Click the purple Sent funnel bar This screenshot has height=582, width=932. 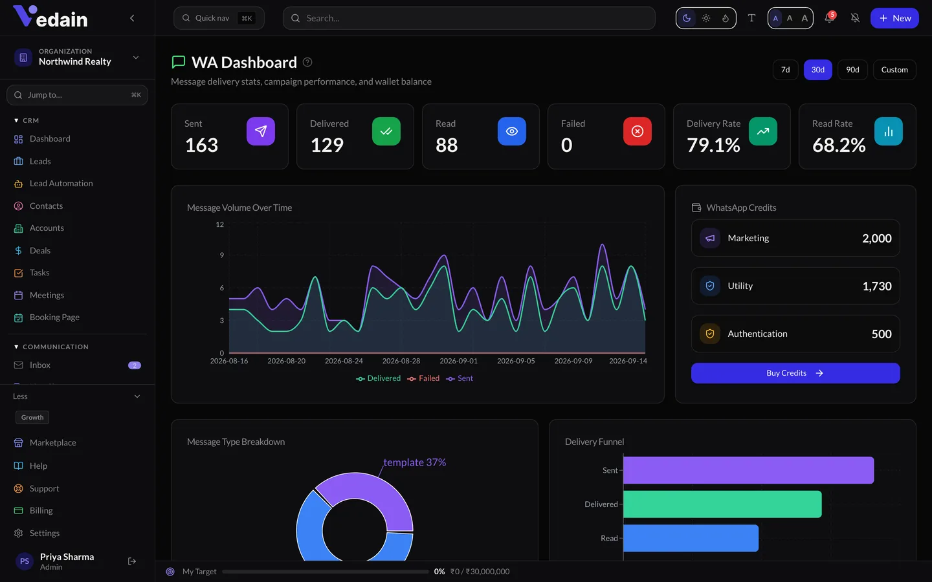(x=748, y=470)
